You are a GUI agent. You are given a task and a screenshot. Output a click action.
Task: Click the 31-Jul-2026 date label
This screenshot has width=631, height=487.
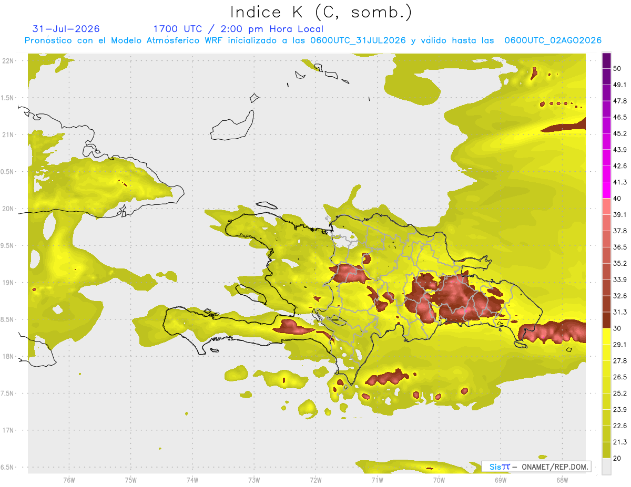point(66,28)
